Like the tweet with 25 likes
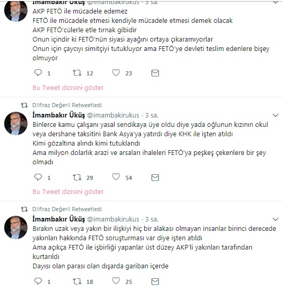This screenshot has width=282, height=286. tap(116, 281)
